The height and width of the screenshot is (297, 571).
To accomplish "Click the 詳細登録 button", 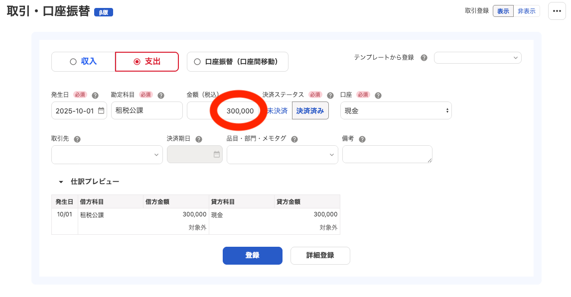I will coord(320,256).
